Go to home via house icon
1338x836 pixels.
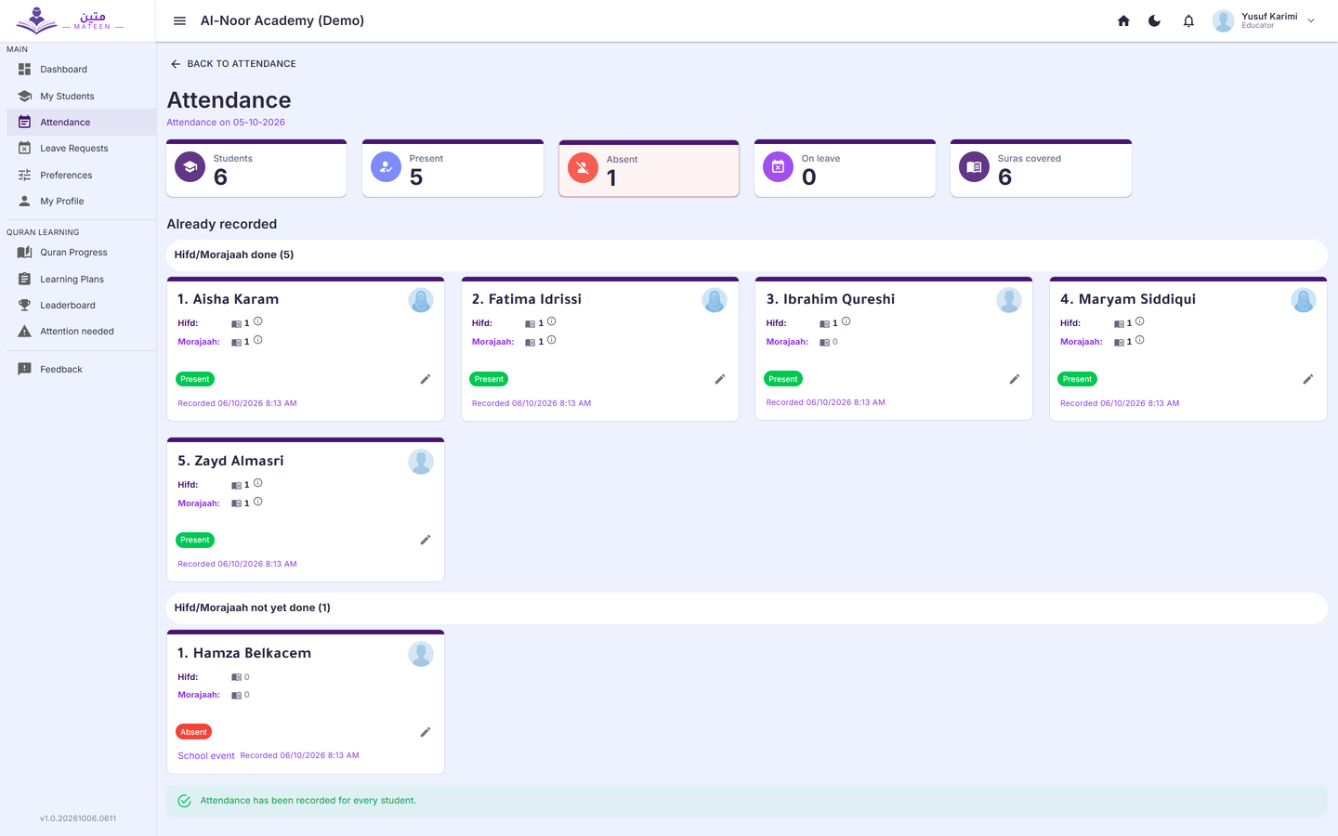pos(1123,20)
